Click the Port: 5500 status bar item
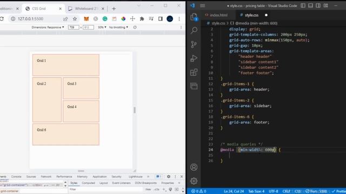The width and height of the screenshot is (346, 194). (316, 191)
